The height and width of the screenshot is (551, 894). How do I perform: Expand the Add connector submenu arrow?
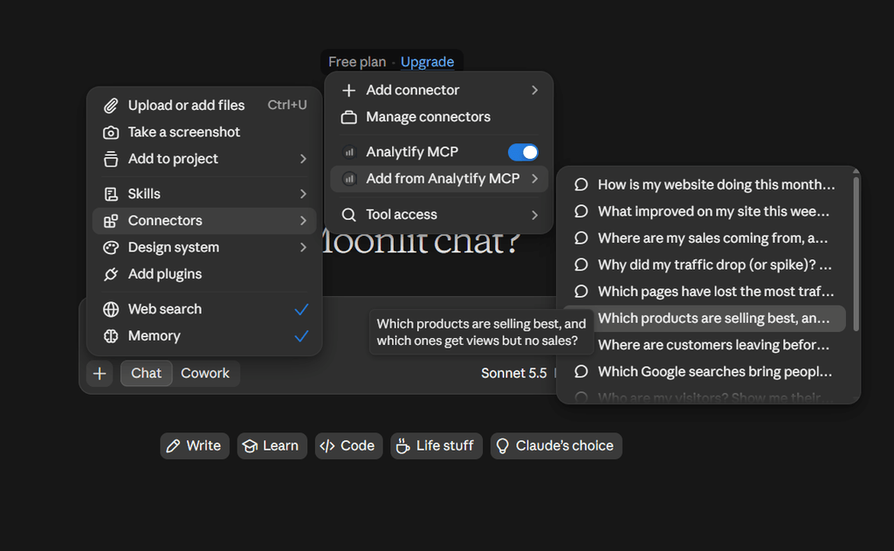[534, 90]
